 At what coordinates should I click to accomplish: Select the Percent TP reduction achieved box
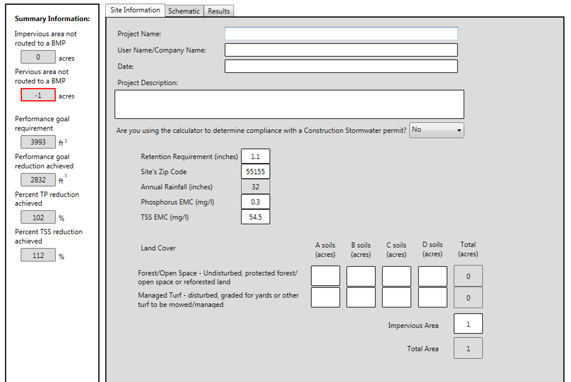(38, 217)
